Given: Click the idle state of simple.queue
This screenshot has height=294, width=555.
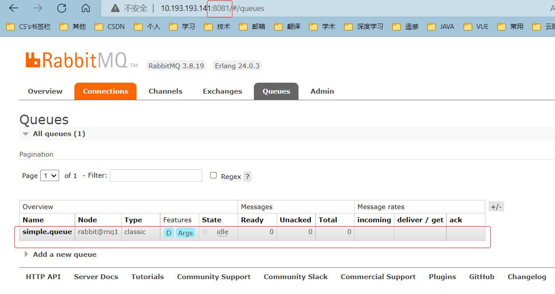Looking at the screenshot, I should coord(222,232).
